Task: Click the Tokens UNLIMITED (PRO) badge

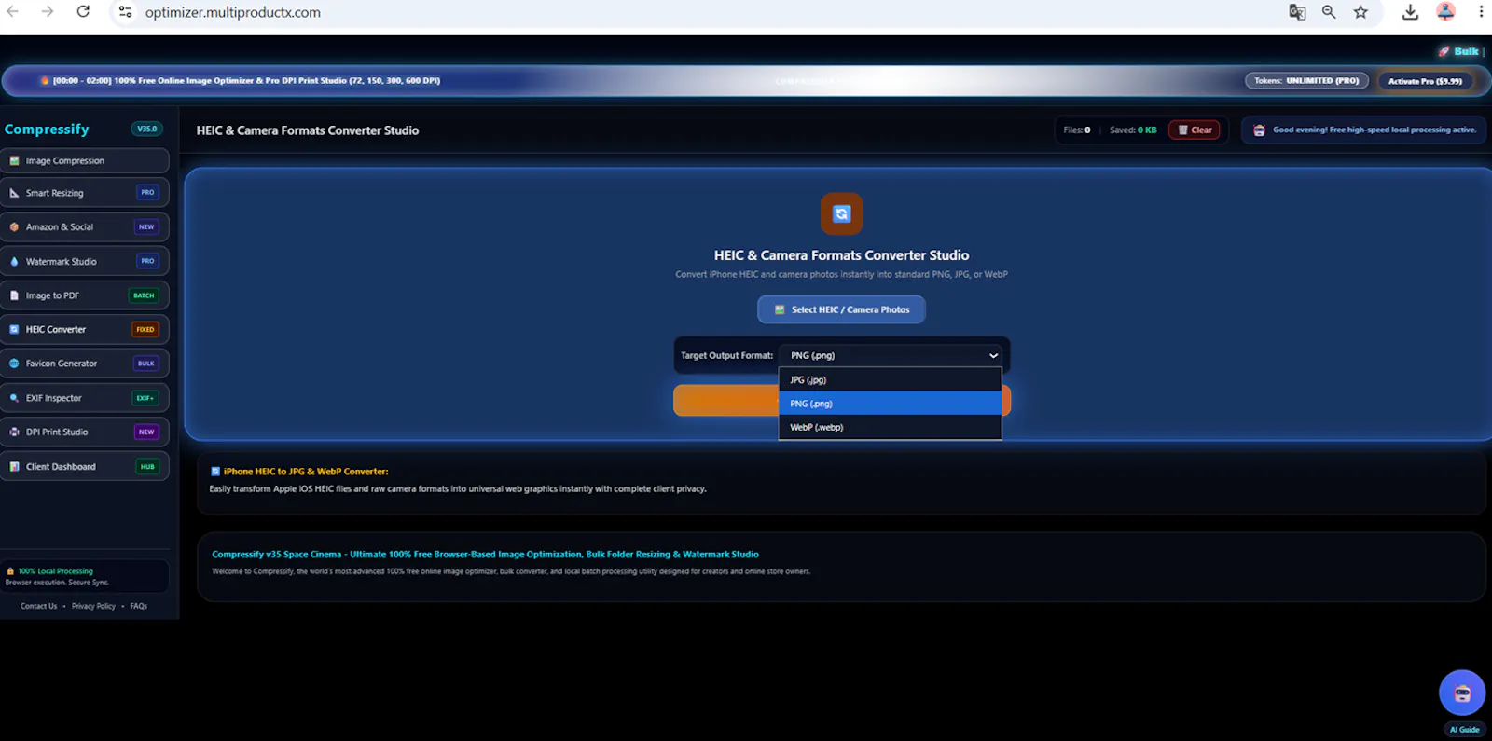Action: point(1306,81)
